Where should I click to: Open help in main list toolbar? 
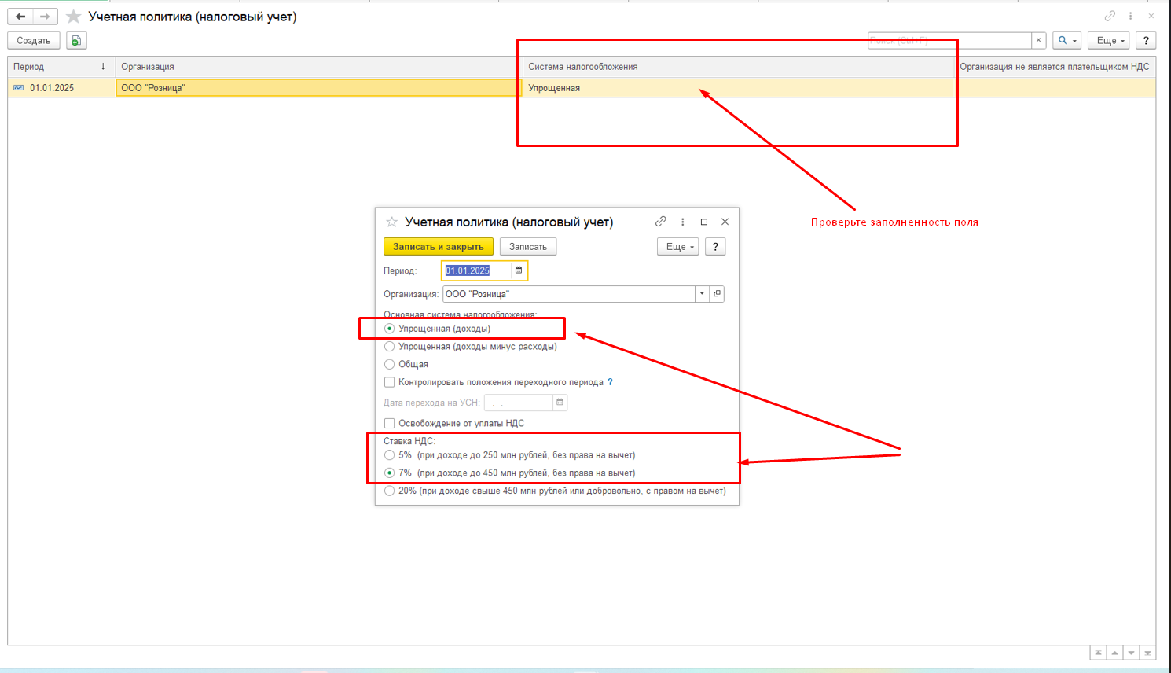pyautogui.click(x=1146, y=40)
